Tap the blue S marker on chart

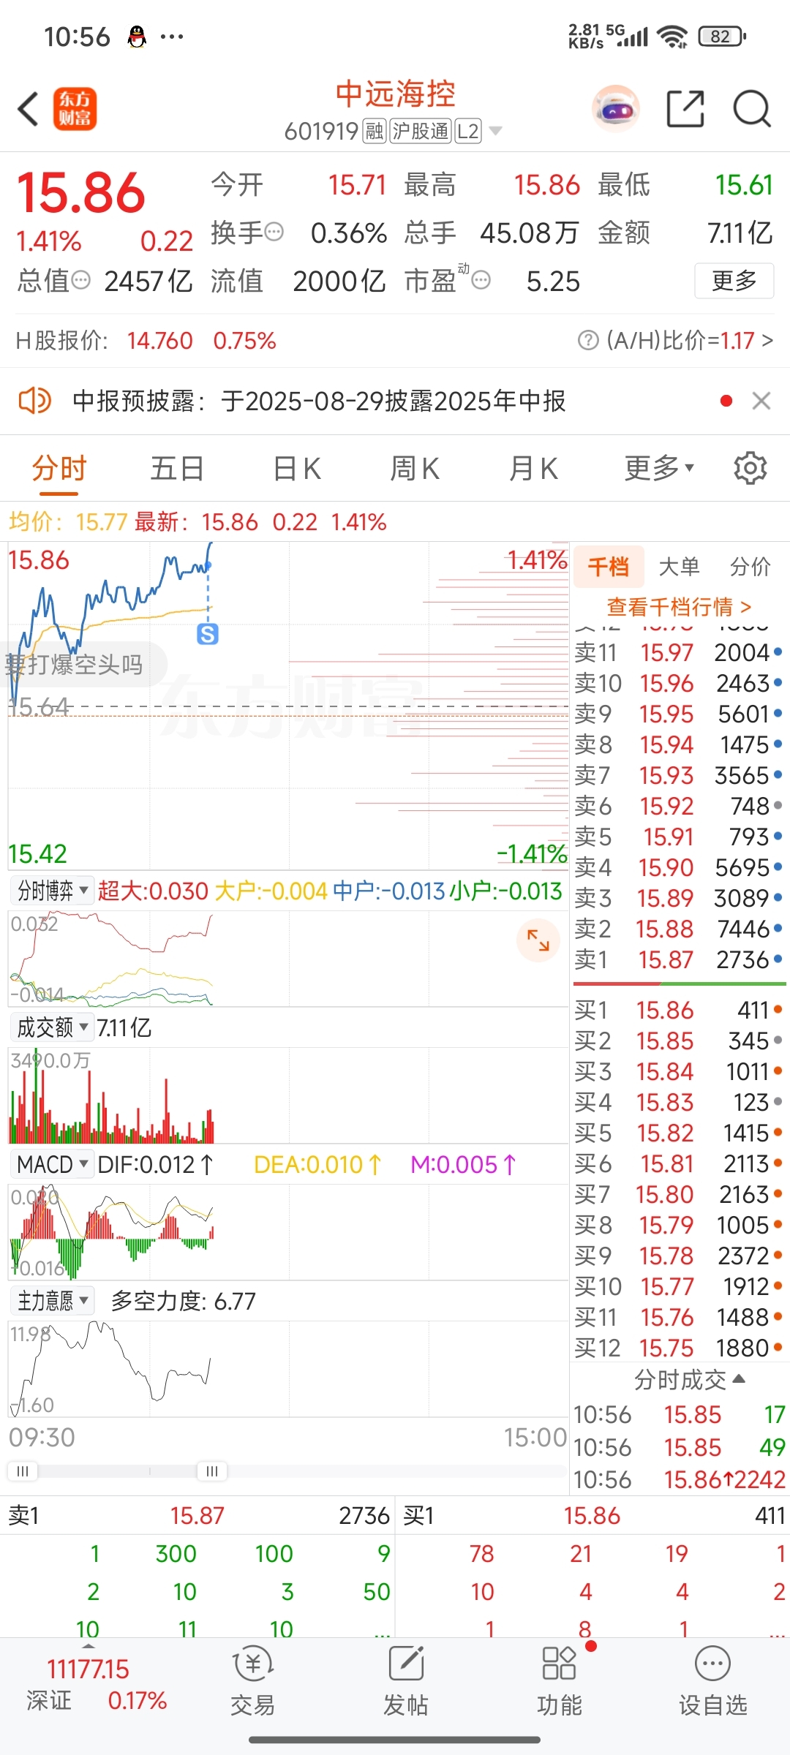[x=208, y=633]
